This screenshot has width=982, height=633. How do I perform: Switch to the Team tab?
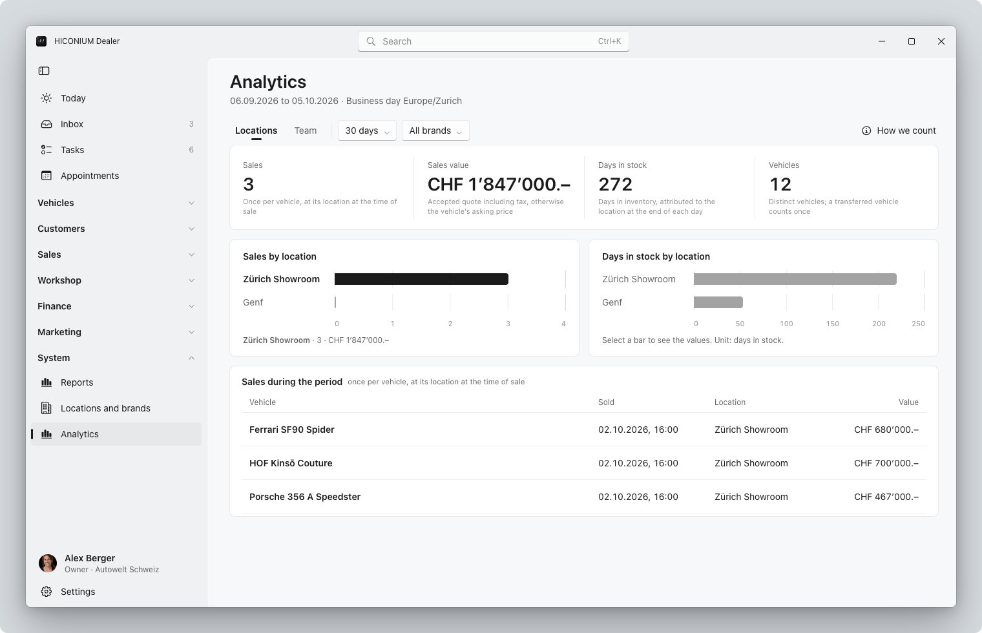pos(306,130)
